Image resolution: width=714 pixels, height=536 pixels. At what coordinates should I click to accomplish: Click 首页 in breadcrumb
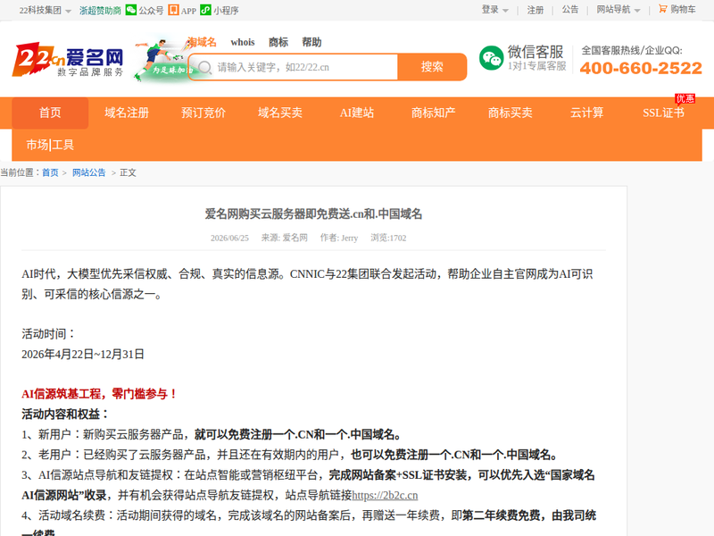pyautogui.click(x=50, y=172)
